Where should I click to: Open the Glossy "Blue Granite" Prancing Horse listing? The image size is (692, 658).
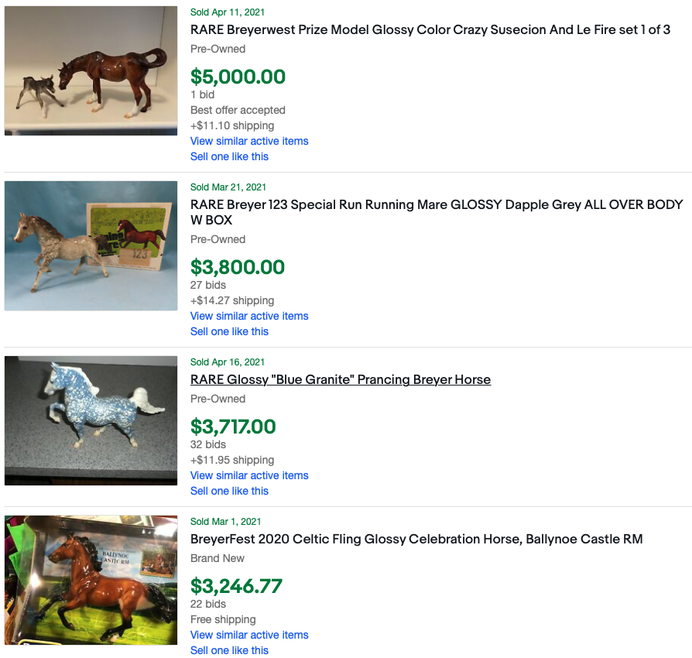coord(341,380)
